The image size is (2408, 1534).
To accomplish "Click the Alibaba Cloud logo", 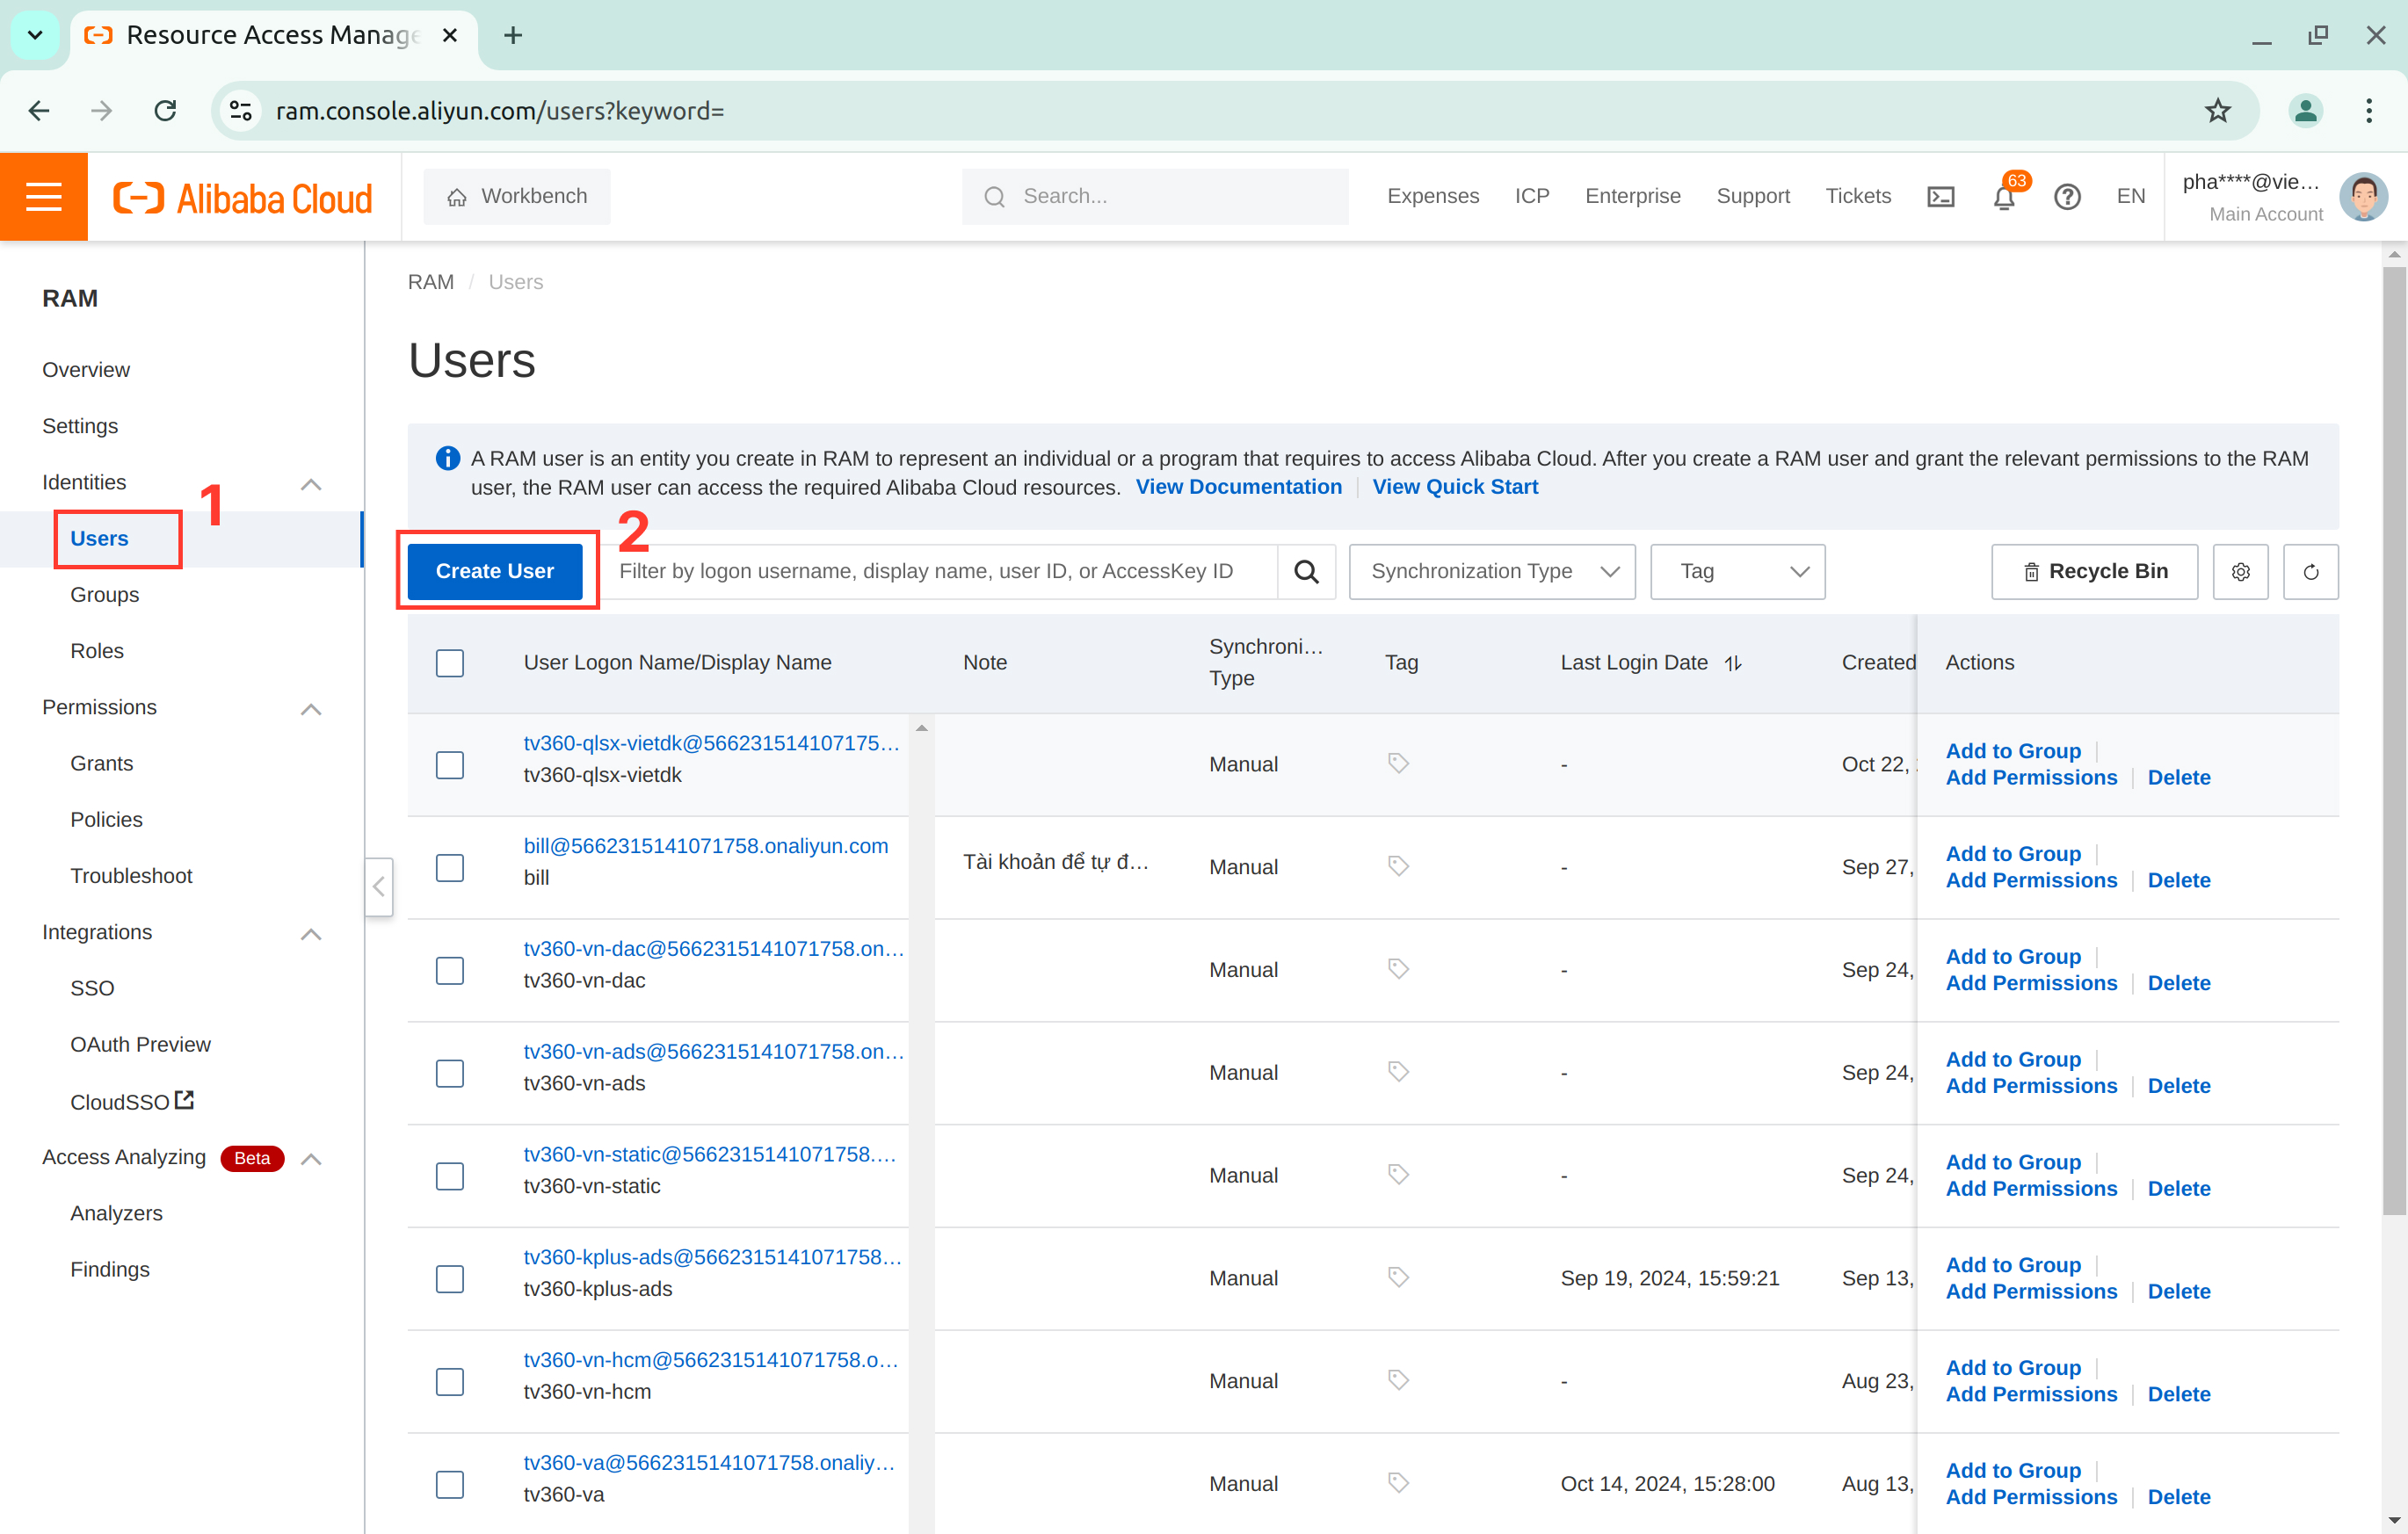I will [x=243, y=197].
